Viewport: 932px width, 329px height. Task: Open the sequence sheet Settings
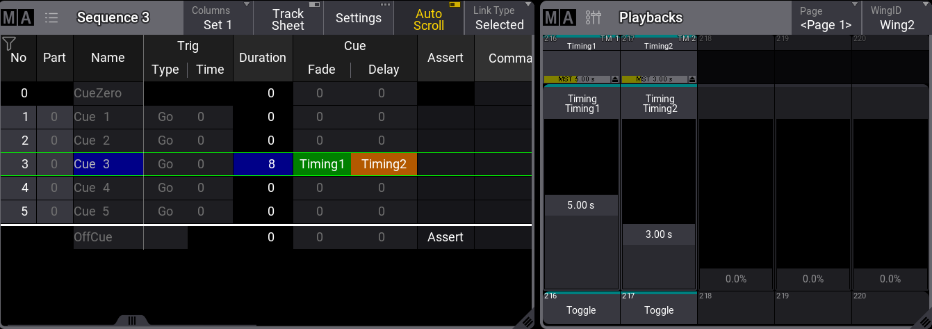click(x=358, y=18)
